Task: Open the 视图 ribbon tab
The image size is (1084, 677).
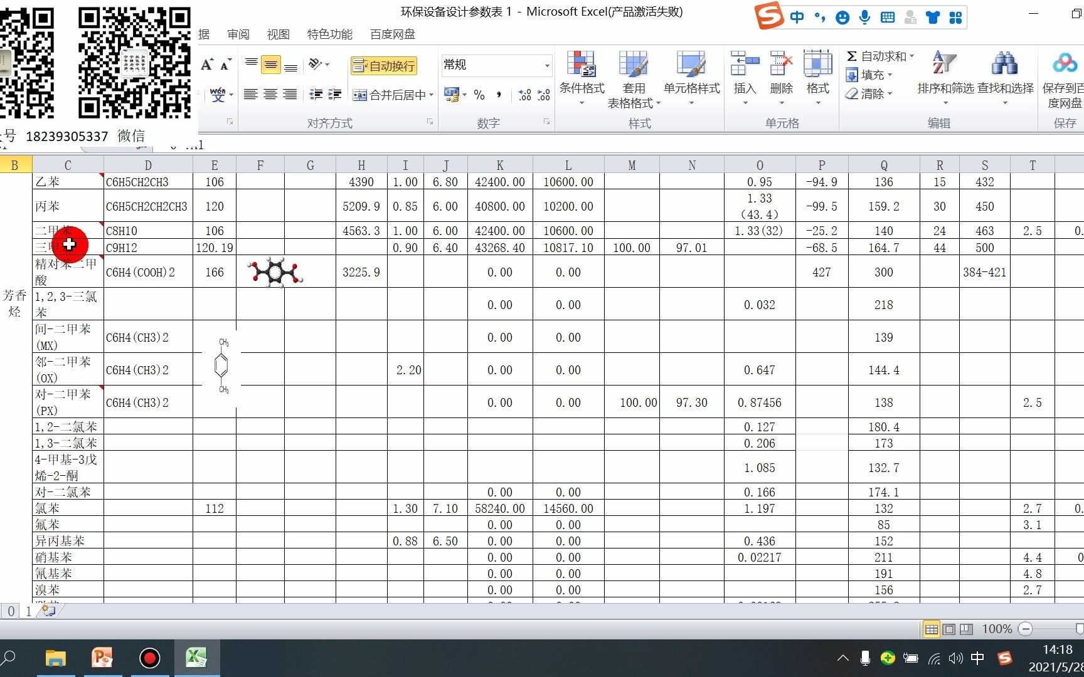Action: [x=278, y=34]
